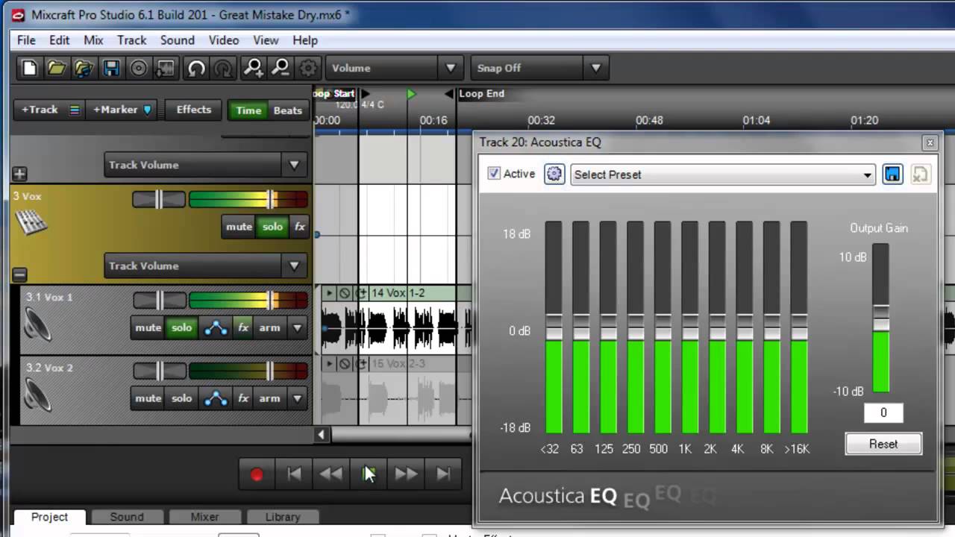Viewport: 955px width, 537px height.
Task: Switch to the Library tab
Action: click(x=283, y=517)
